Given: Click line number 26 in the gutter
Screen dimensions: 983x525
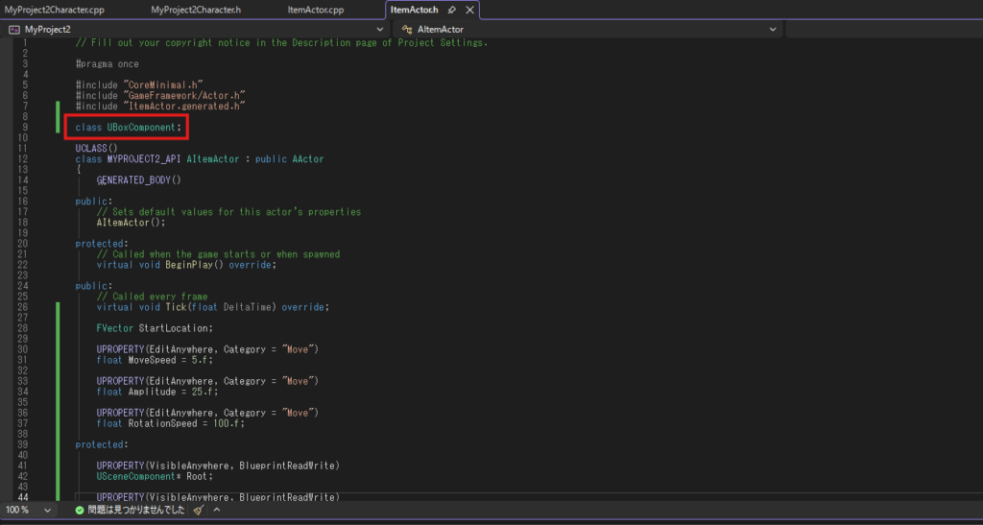Looking at the screenshot, I should tap(21, 307).
